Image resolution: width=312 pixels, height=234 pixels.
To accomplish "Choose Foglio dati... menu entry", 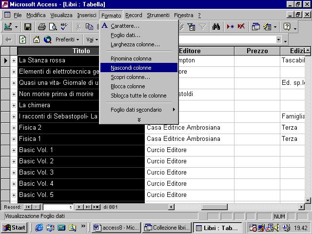I will [x=139, y=35].
